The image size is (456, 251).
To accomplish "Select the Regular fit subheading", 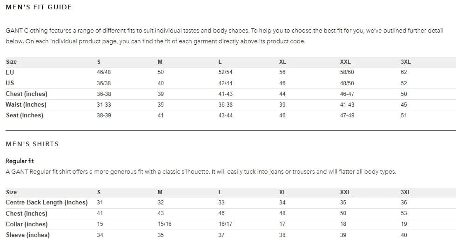I will click(x=20, y=161).
